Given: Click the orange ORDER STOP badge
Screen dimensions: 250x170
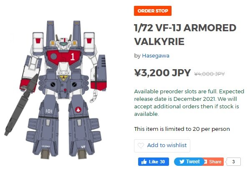Looking at the screenshot, I should [153, 11].
